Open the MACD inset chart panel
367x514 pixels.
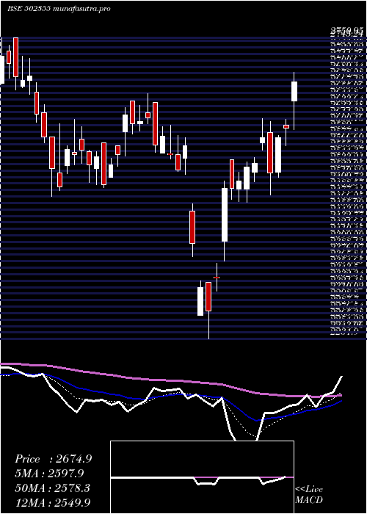click(202, 477)
